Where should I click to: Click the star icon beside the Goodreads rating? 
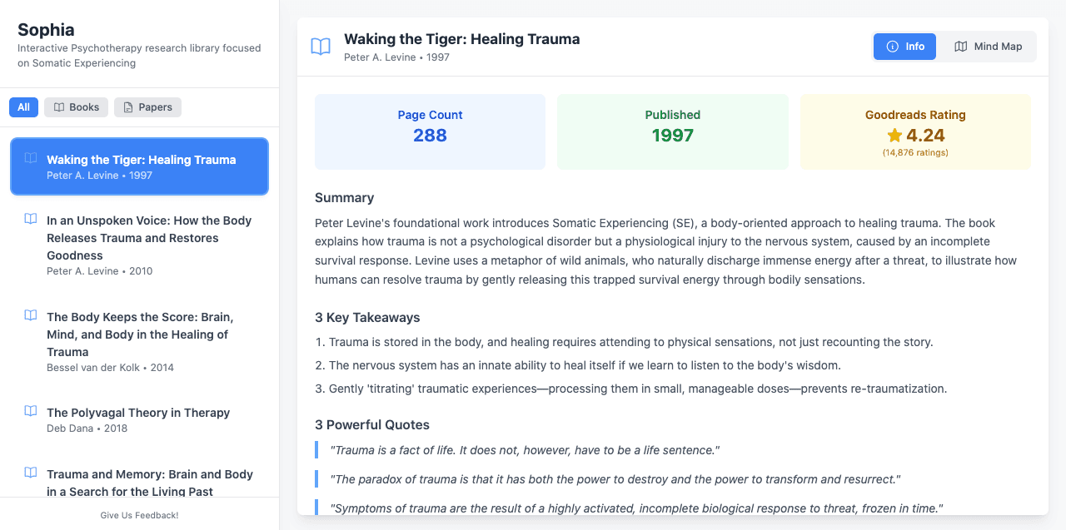click(894, 133)
